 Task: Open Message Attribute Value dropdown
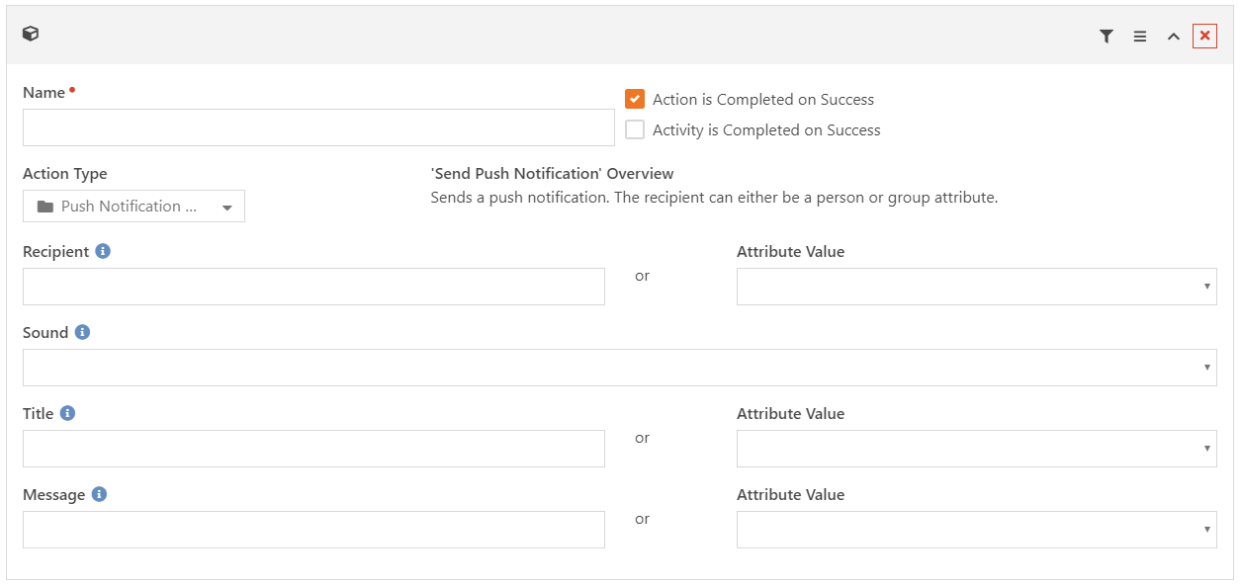pyautogui.click(x=977, y=530)
